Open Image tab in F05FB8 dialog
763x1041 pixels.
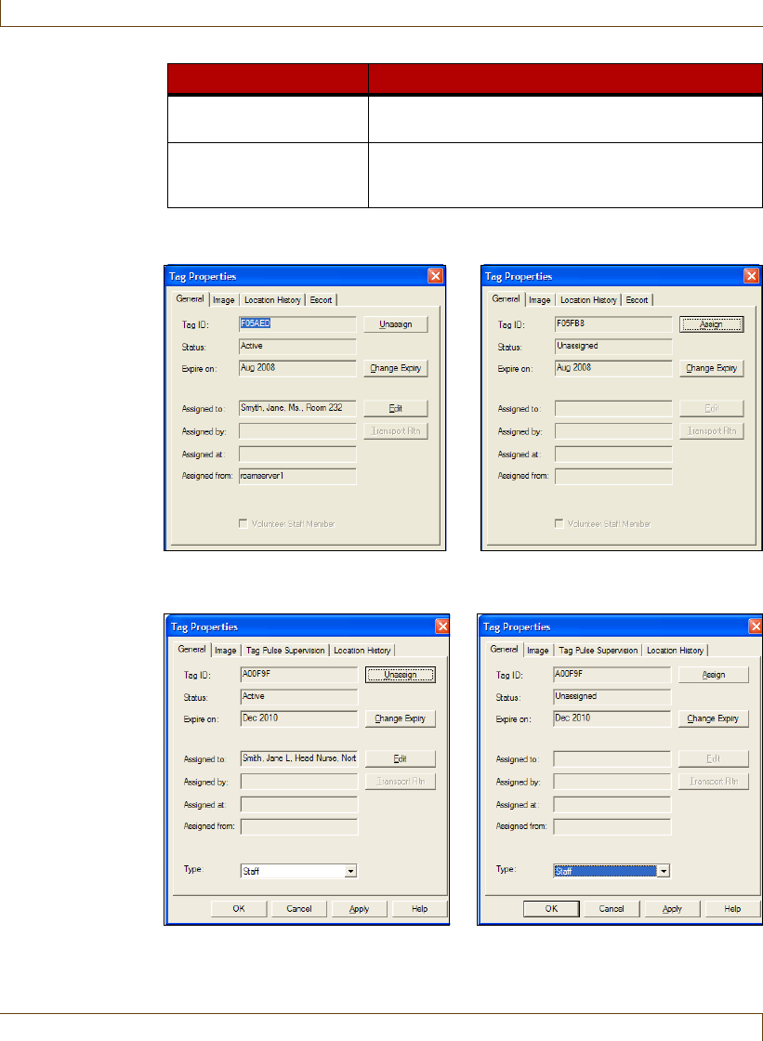pos(540,300)
